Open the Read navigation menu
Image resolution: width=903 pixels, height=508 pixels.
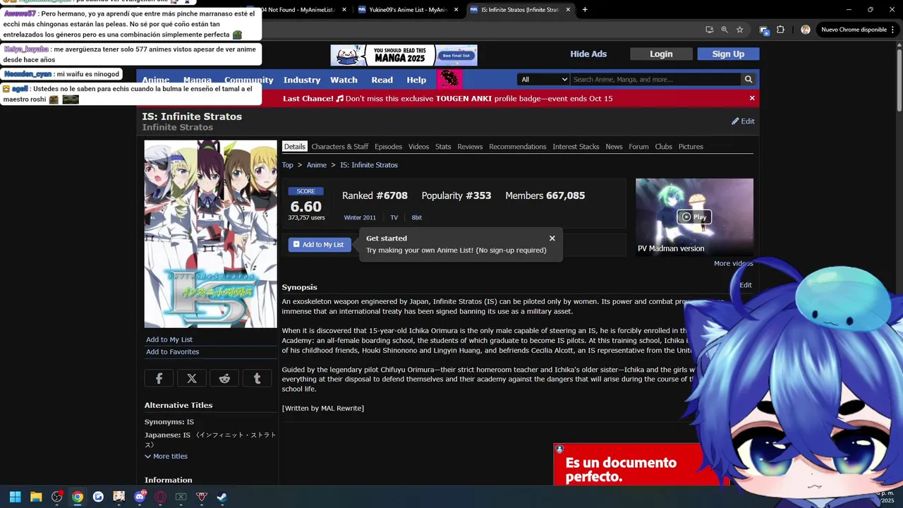(382, 80)
